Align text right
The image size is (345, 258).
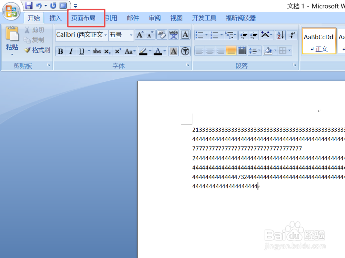220,51
